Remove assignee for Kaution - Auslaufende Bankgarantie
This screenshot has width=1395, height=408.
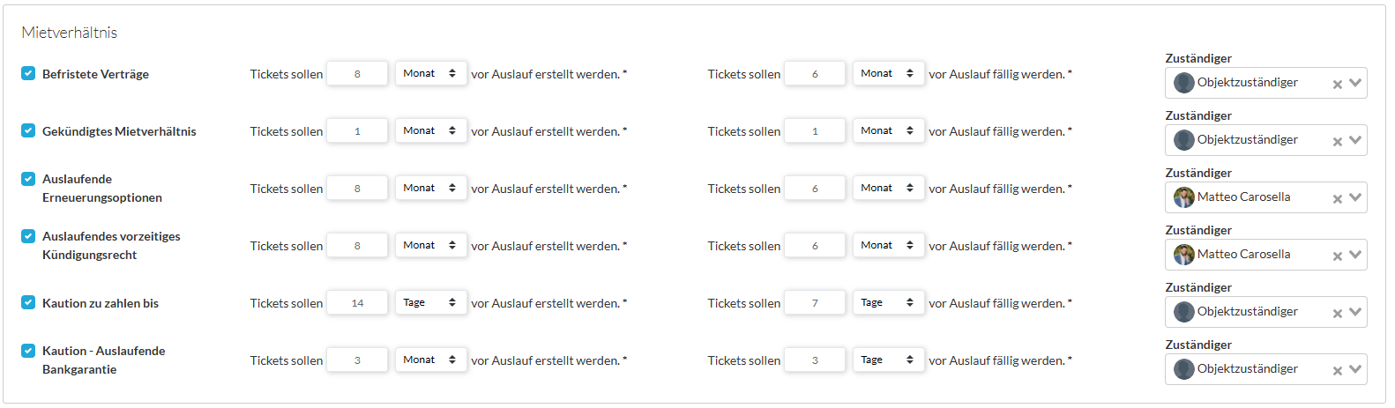click(x=1337, y=371)
